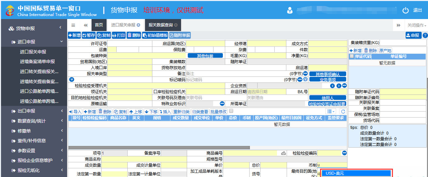Open 进境备案清单申报 in the sidebar

(x=37, y=61)
